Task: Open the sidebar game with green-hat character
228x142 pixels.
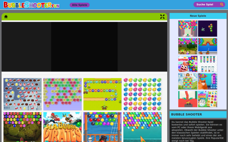Action: click(x=188, y=46)
